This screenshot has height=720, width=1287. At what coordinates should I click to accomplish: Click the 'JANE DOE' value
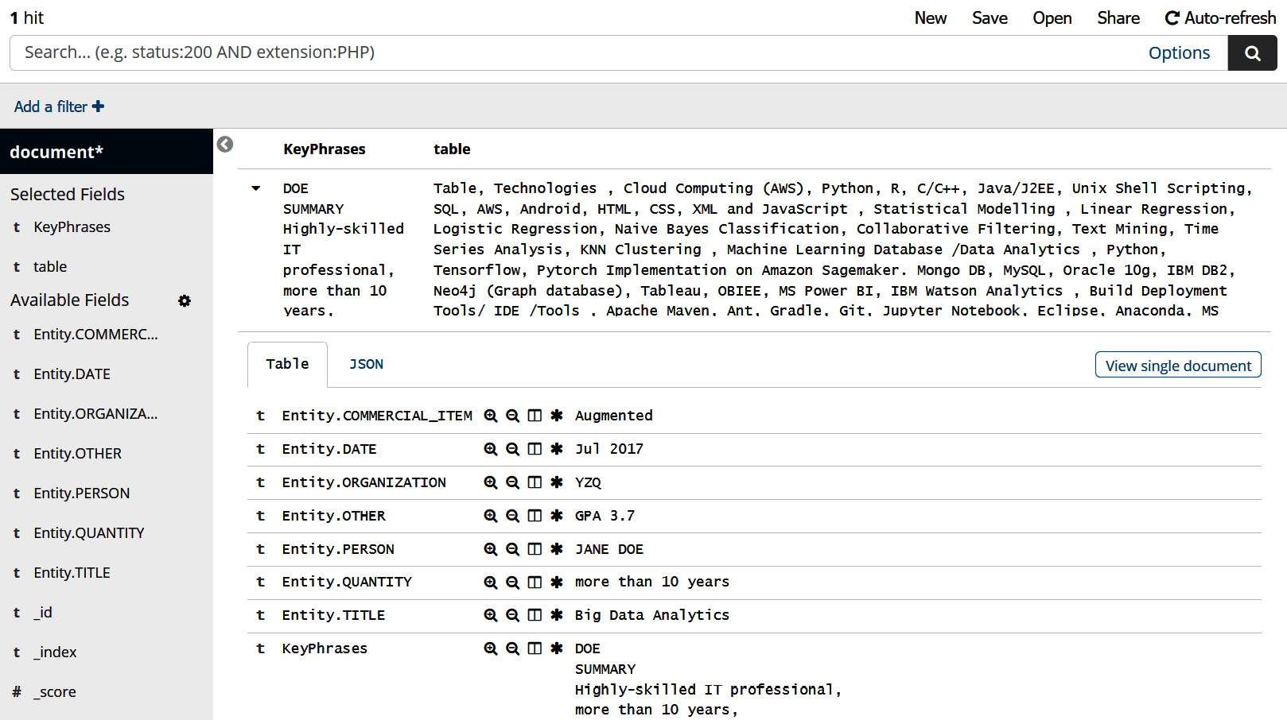point(609,549)
